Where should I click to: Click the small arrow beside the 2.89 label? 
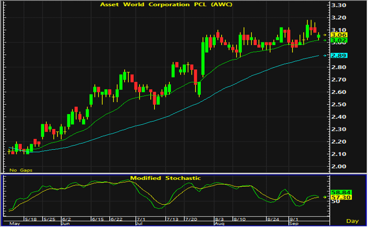click(325, 55)
